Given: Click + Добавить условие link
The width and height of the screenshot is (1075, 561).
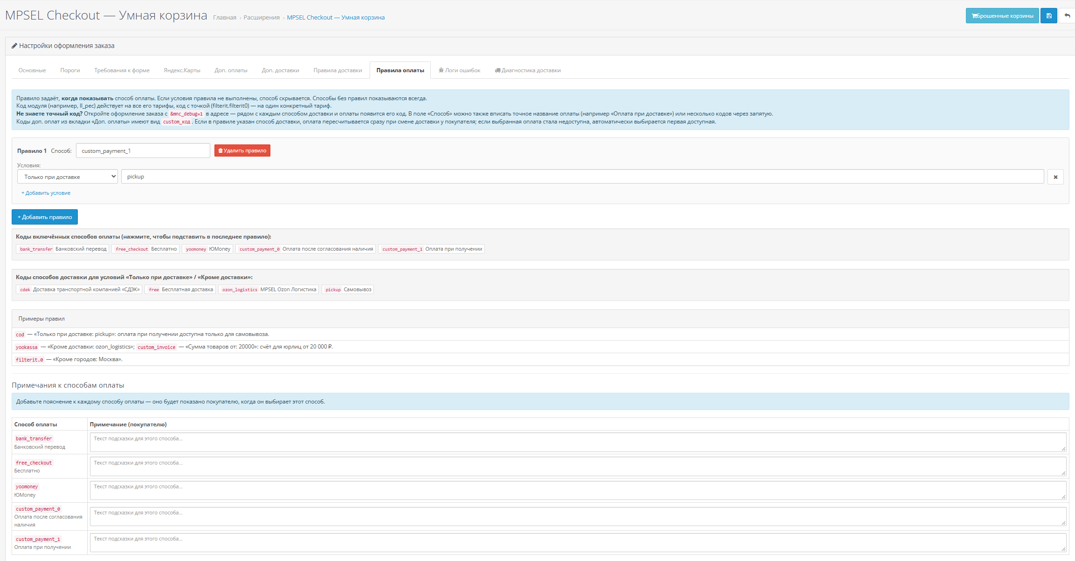Looking at the screenshot, I should click(x=46, y=193).
